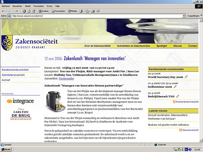Open the Forward button history dropdown arrow

(x=20, y=11)
